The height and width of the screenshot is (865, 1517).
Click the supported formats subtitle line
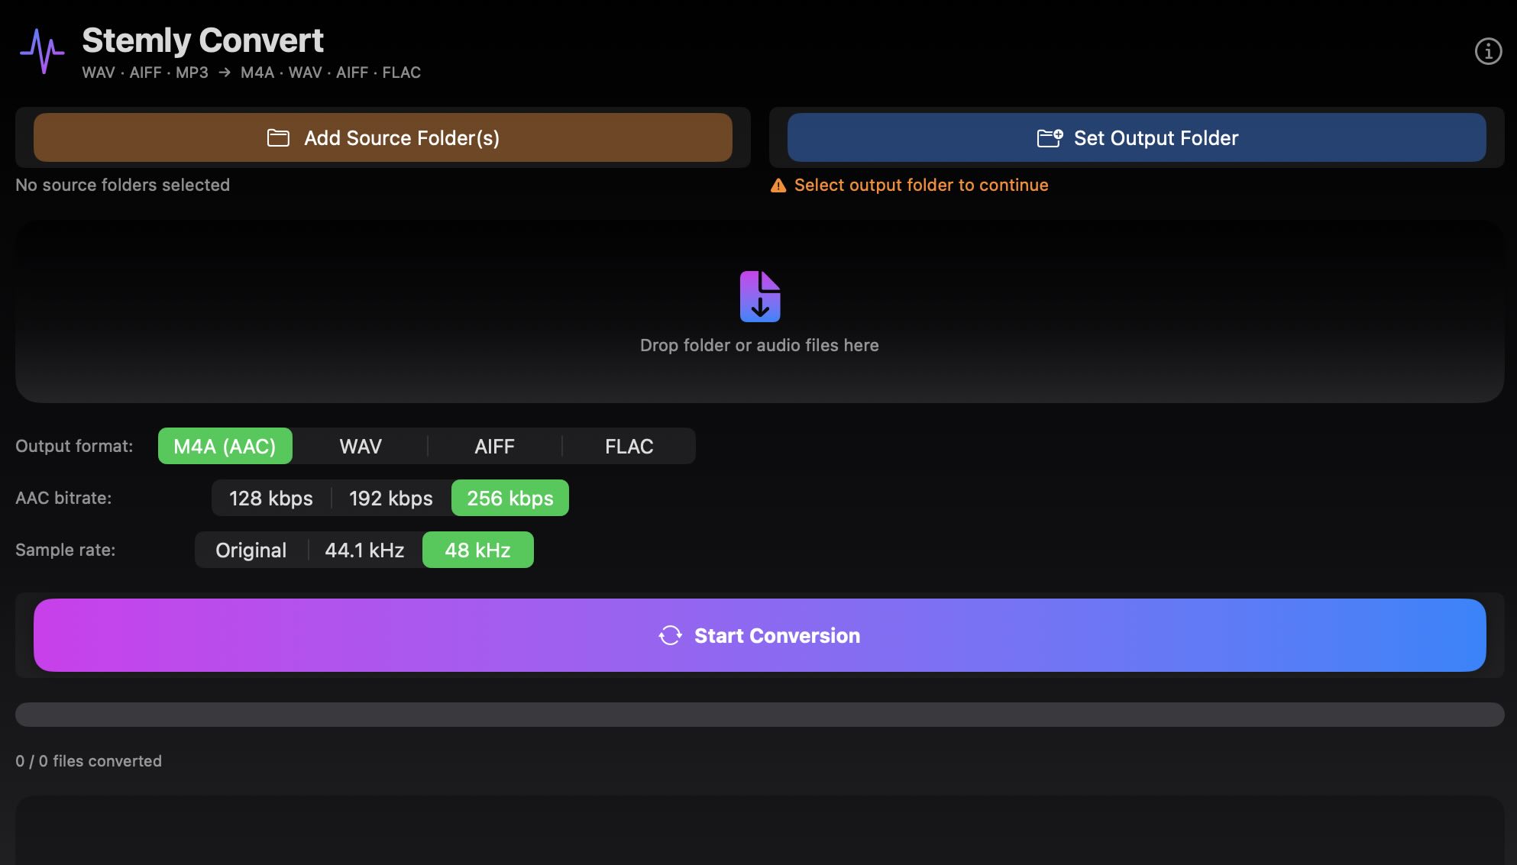[x=251, y=73]
